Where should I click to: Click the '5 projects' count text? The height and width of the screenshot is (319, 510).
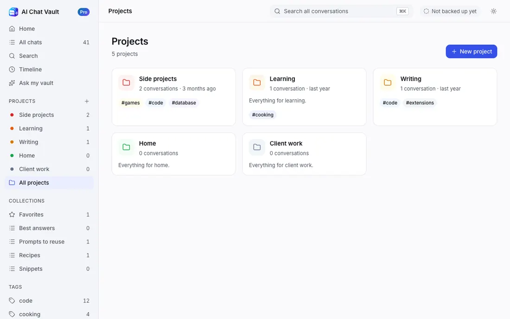[125, 54]
